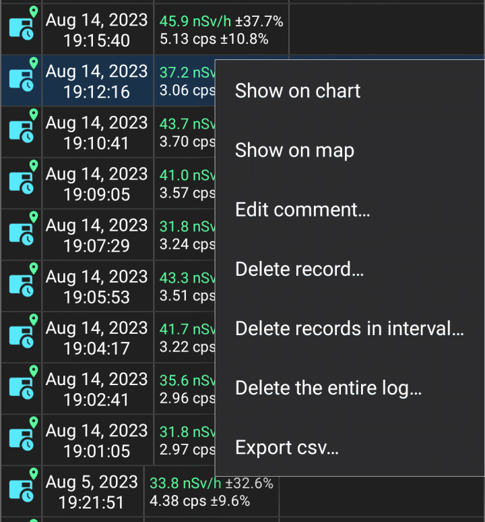
Task: Select the 45.9 nSv/h measurement cell
Action: (x=222, y=30)
